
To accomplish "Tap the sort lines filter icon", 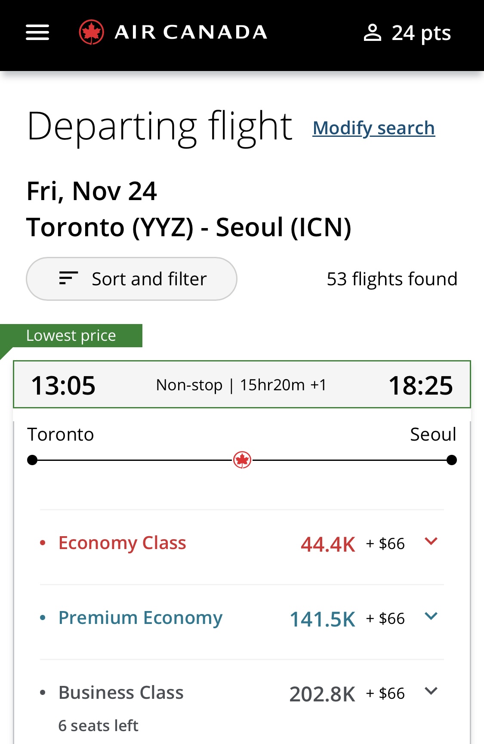I will pyautogui.click(x=68, y=278).
